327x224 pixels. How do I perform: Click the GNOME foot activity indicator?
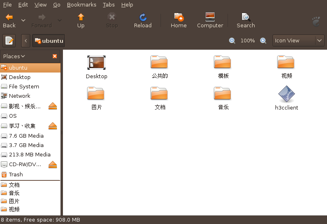(316, 22)
